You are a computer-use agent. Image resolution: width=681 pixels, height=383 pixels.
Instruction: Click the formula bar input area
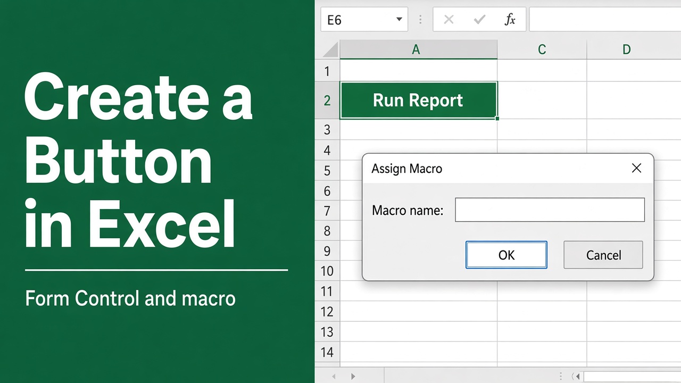point(605,20)
